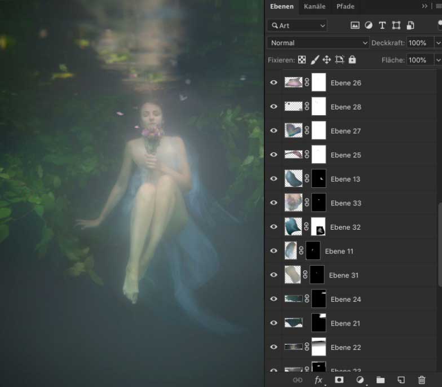442x387 pixels.
Task: Hide the Ebene 24 layer
Action: (x=274, y=299)
